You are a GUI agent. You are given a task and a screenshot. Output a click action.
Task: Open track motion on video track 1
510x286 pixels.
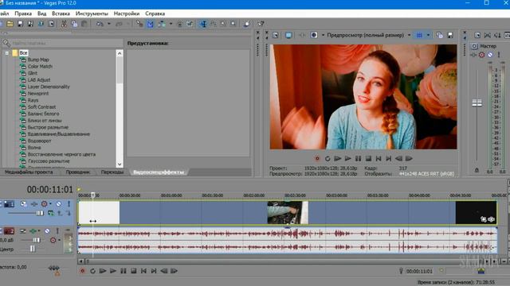tap(23, 204)
